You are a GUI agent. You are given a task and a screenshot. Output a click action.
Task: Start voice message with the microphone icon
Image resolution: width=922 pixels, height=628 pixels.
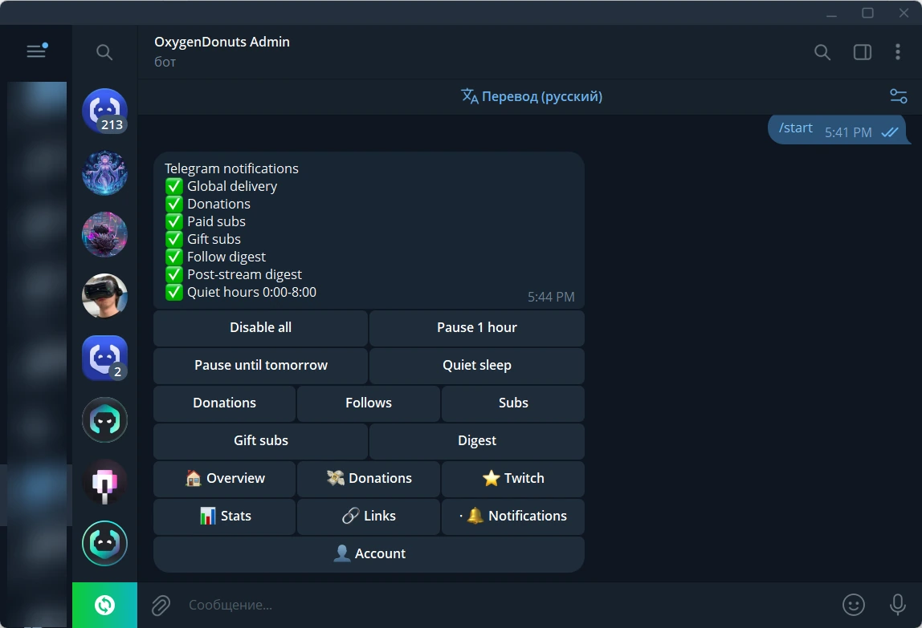[x=897, y=605]
